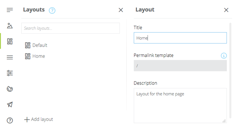The width and height of the screenshot is (235, 129).
Task: Select the Home layout in list
Action: point(35,56)
